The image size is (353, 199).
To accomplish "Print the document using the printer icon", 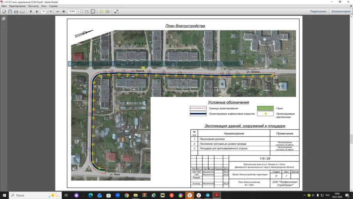I will pyautogui.click(x=16, y=11).
